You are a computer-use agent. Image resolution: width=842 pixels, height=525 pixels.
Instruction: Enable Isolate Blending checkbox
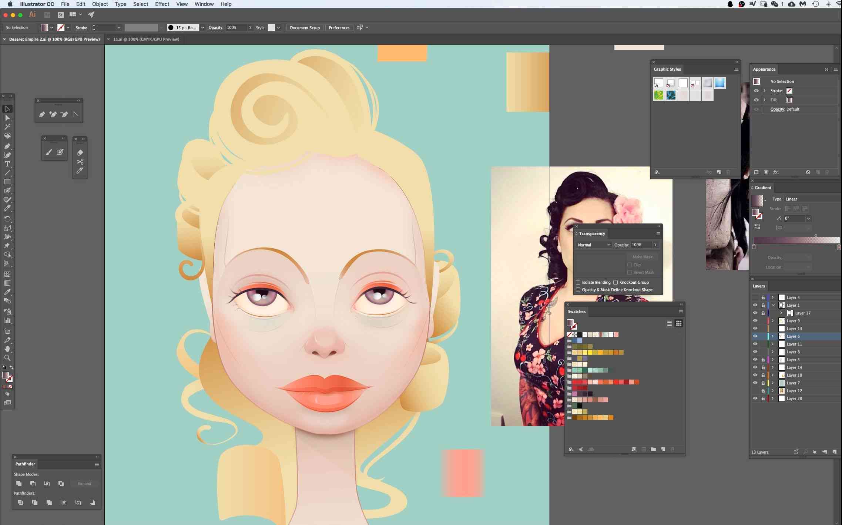point(578,282)
